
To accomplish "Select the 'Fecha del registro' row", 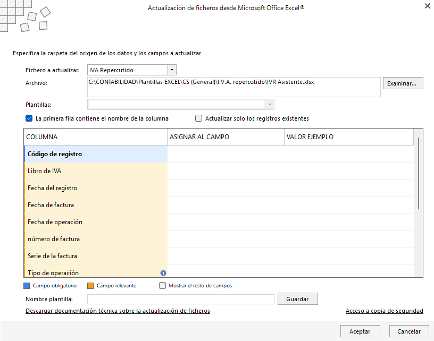I will click(219, 188).
